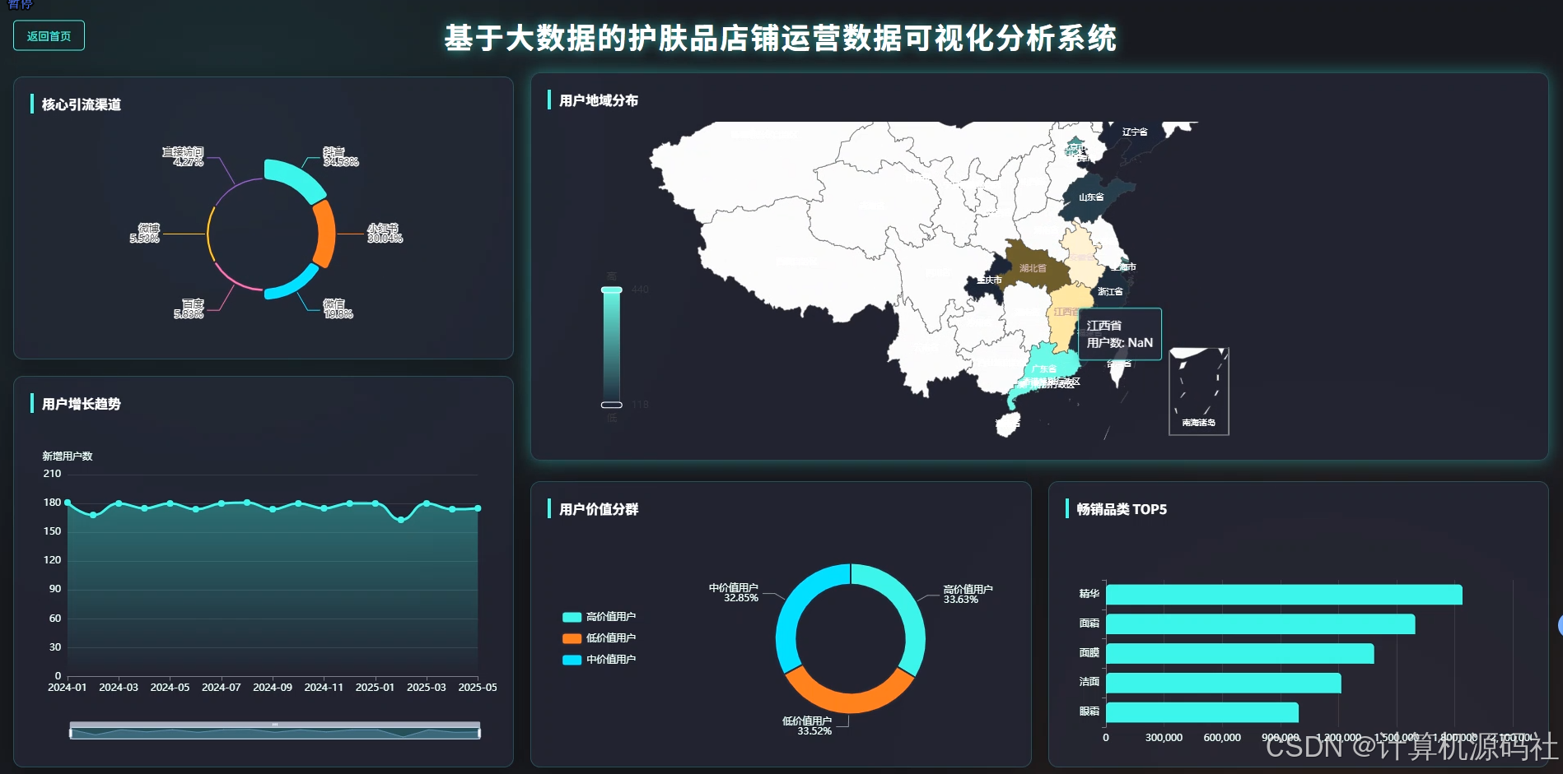Click the 2025-05 data point on growth line
This screenshot has width=1563, height=774.
click(x=478, y=508)
